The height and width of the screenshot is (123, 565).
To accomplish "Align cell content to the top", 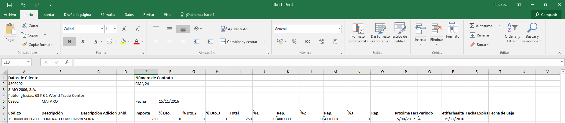I will 156,29.
